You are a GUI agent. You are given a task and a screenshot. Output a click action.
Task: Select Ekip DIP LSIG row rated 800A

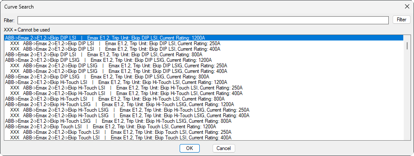click(204, 77)
